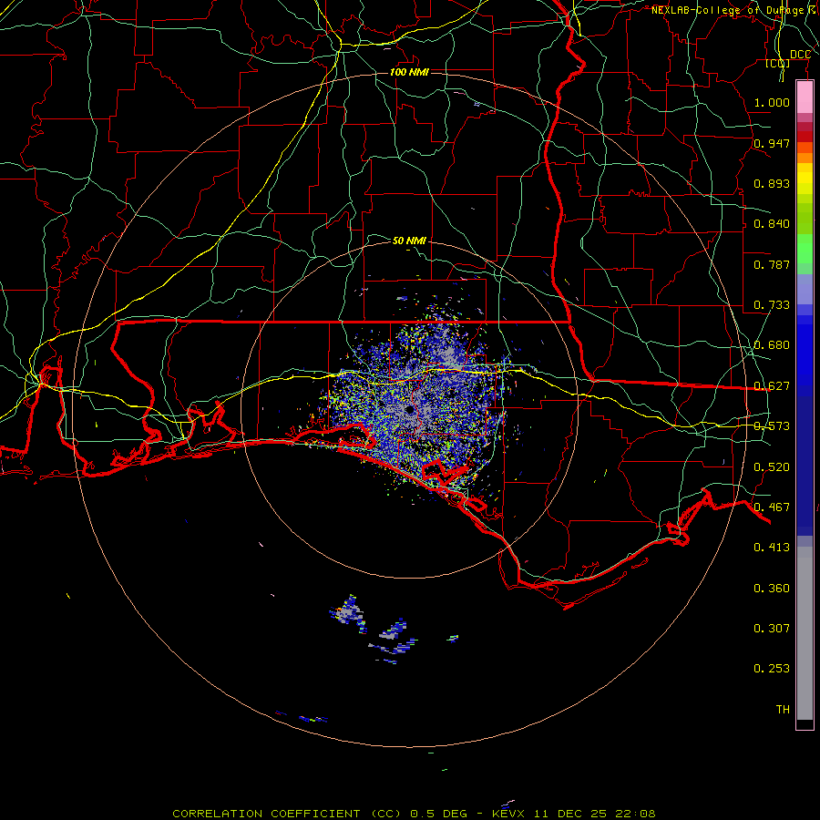The width and height of the screenshot is (820, 820).
Task: Select the 0.360 scale value
Action: pyautogui.click(x=772, y=589)
